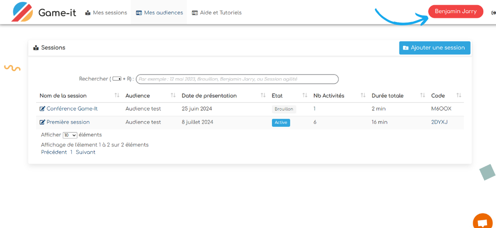Sort by Nb Activités column arrows
The image size is (496, 228).
tap(363, 96)
